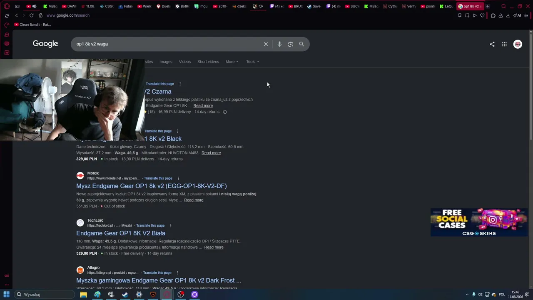Open options menu for Morele result
The image size is (533, 300).
[x=178, y=178]
